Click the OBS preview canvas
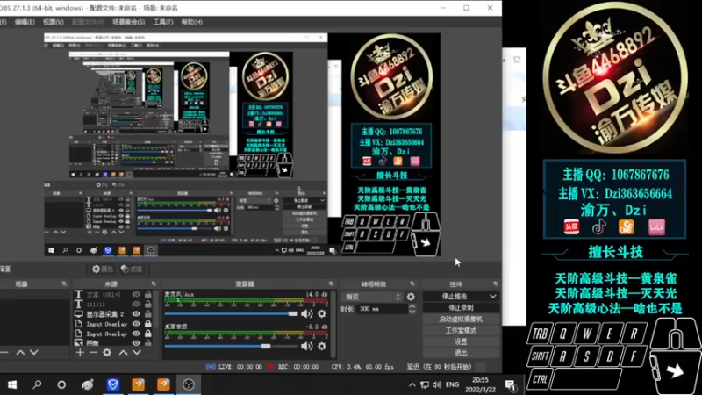Image resolution: width=702 pixels, height=395 pixels. [x=242, y=145]
